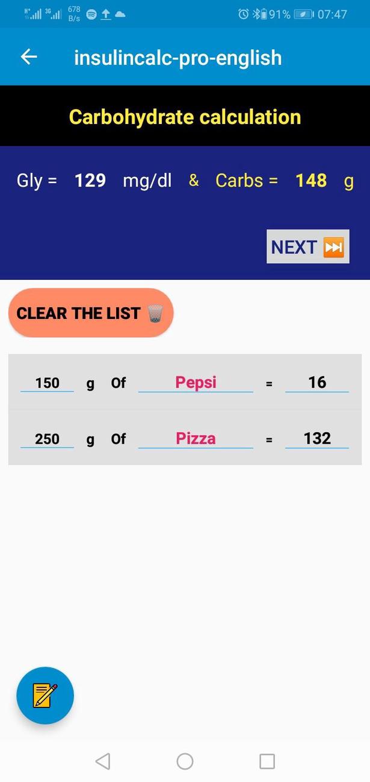
Task: Tap the insulincalc-pro-english title
Action: (x=178, y=58)
